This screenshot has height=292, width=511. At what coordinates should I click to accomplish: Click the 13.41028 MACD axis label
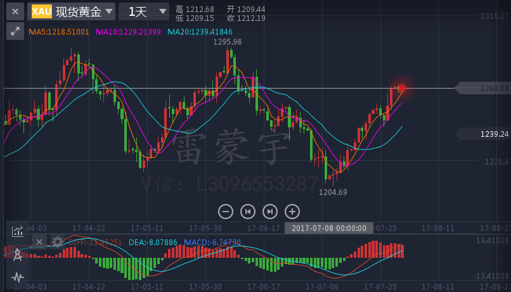click(x=492, y=241)
